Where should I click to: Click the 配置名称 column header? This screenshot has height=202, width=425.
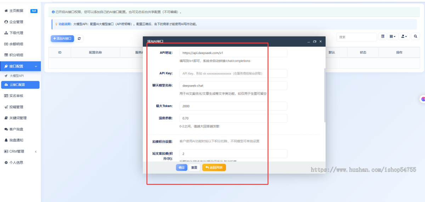point(96,52)
